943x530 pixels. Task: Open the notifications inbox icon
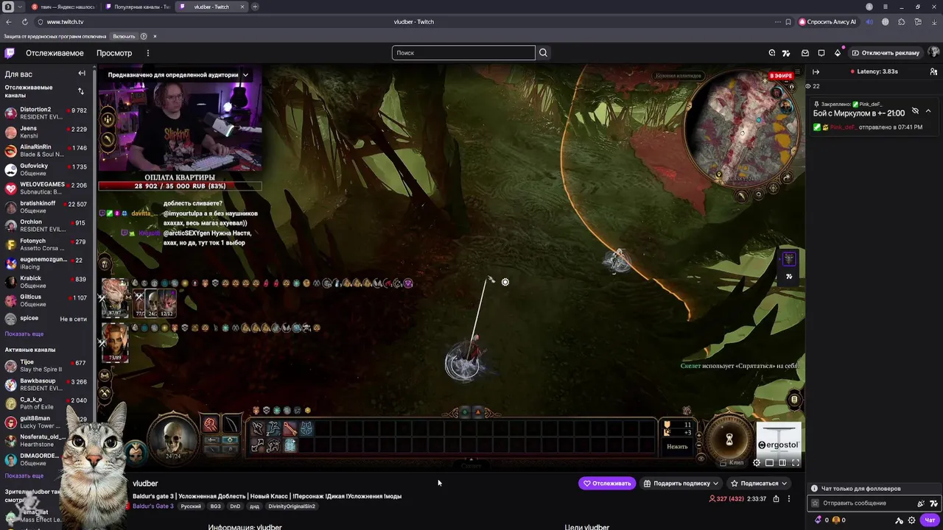tap(805, 53)
